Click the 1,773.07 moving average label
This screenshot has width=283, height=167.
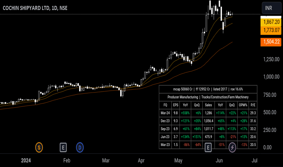(x=271, y=30)
